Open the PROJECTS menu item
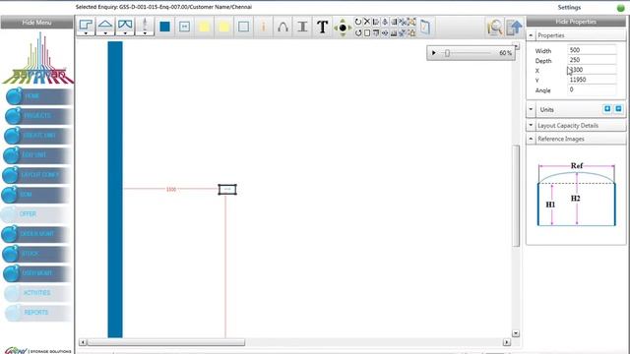Viewport: 630px width, 354px height. (38, 116)
